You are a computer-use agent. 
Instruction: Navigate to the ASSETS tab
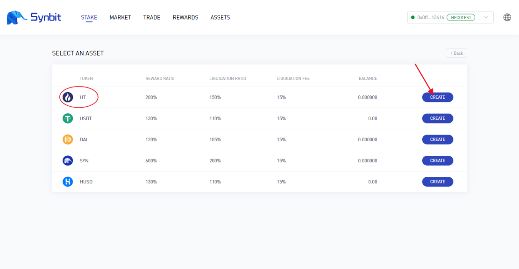[x=220, y=18]
